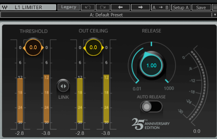Click the L1 LIMITER plugin title

(28, 7)
